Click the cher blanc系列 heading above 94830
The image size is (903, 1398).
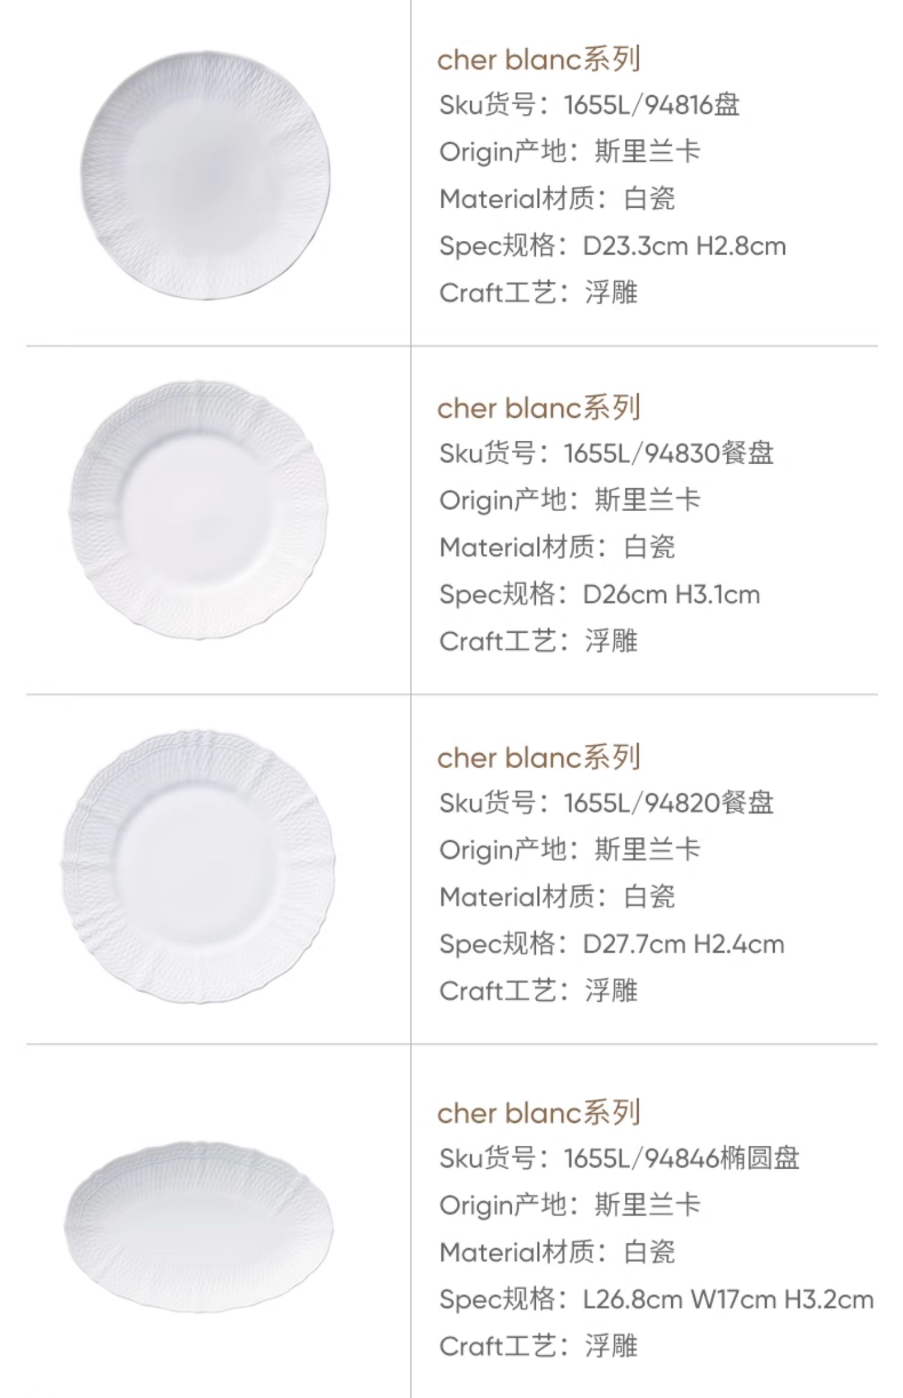[538, 408]
